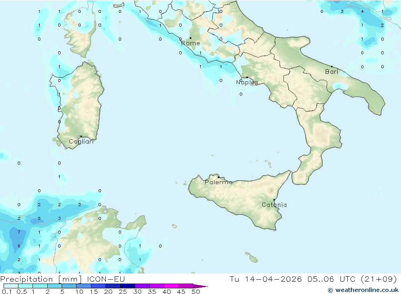Click the "15" legend value
The image size is (401, 294).
[94, 292]
